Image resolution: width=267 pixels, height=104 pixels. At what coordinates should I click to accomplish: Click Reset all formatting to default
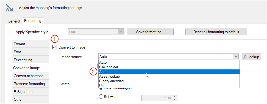(216, 32)
